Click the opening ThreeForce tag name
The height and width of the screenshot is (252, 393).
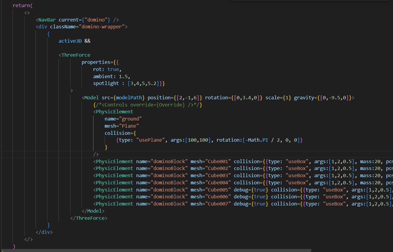76,55
